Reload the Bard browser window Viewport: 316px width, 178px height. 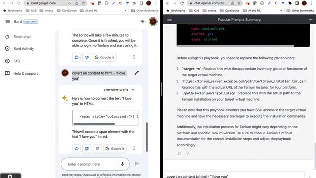pos(19,3)
